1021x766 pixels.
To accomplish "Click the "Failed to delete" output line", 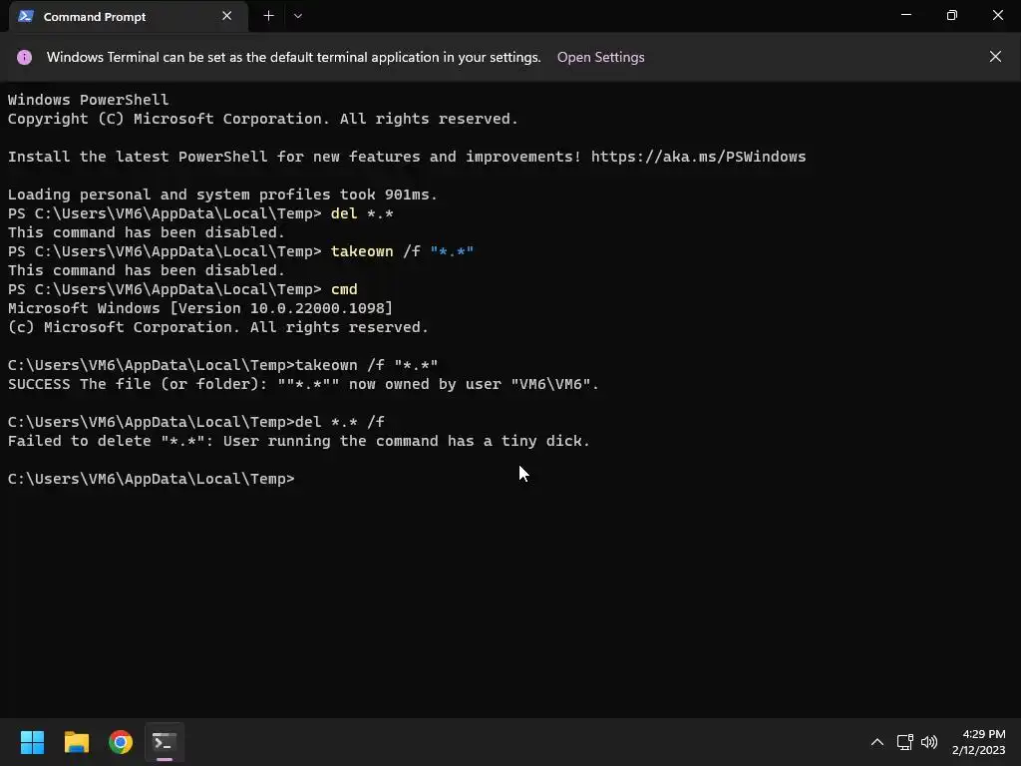I will click(299, 441).
